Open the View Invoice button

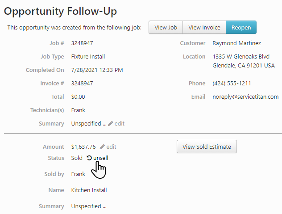click(x=204, y=27)
